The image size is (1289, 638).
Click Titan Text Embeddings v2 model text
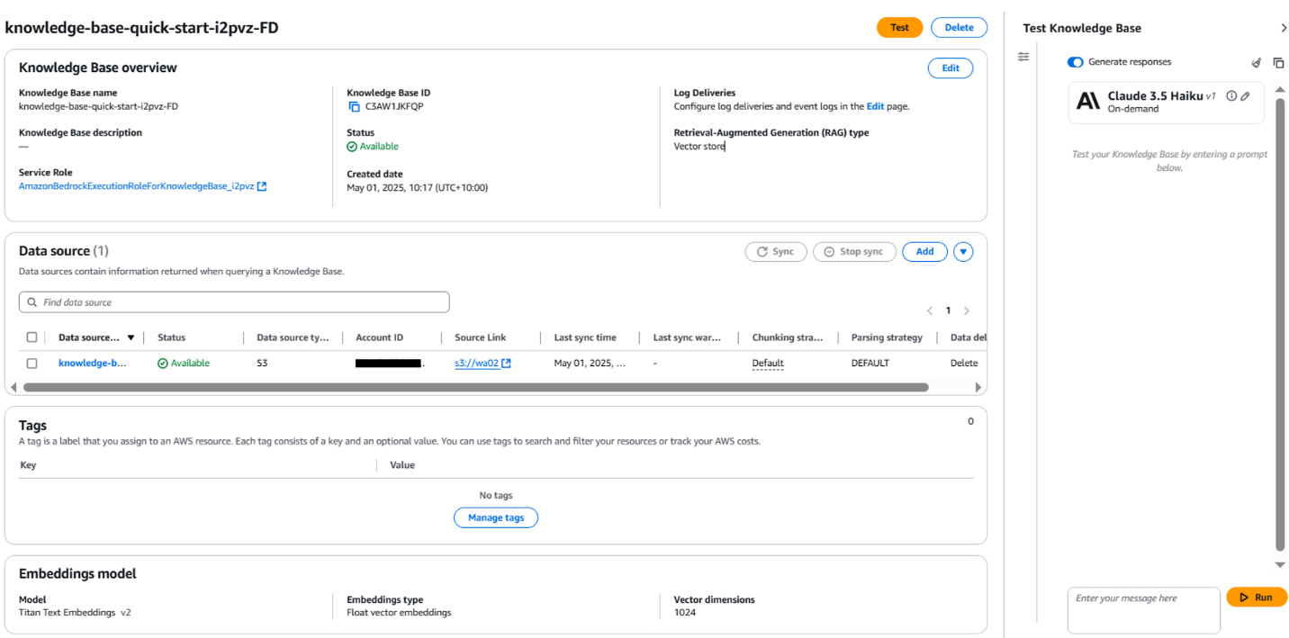pyautogui.click(x=75, y=613)
